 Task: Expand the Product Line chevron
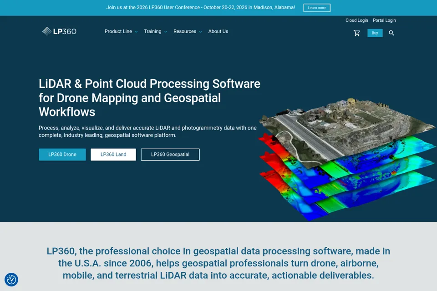click(x=136, y=32)
